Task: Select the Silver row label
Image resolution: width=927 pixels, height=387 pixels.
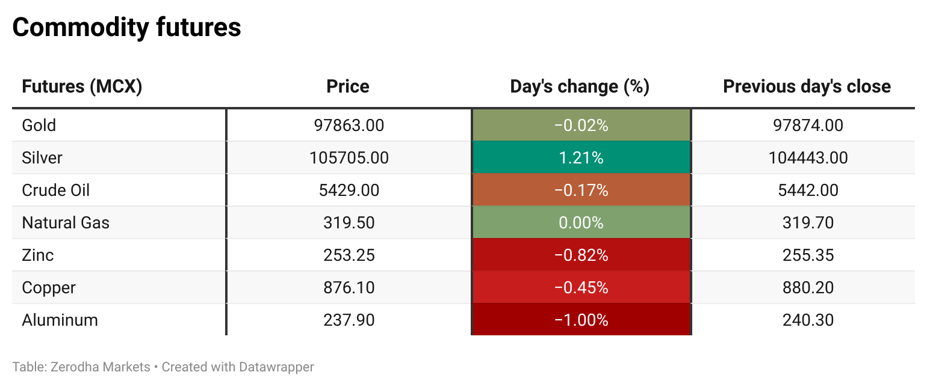Action: pyautogui.click(x=42, y=157)
